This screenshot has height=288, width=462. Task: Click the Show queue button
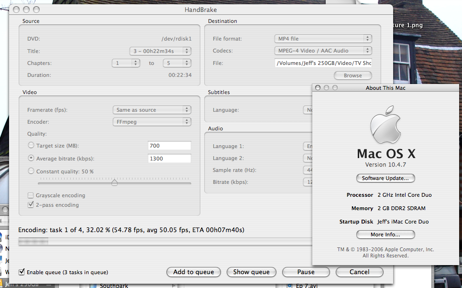pos(252,272)
